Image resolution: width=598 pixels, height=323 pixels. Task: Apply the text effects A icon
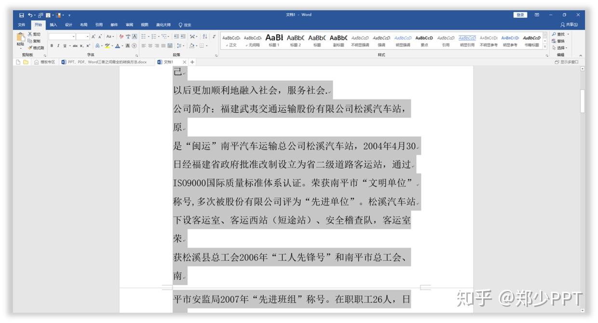pyautogui.click(x=97, y=46)
